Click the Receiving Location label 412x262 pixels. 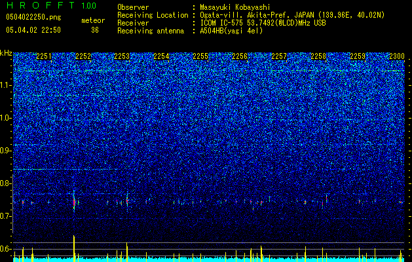(x=153, y=15)
